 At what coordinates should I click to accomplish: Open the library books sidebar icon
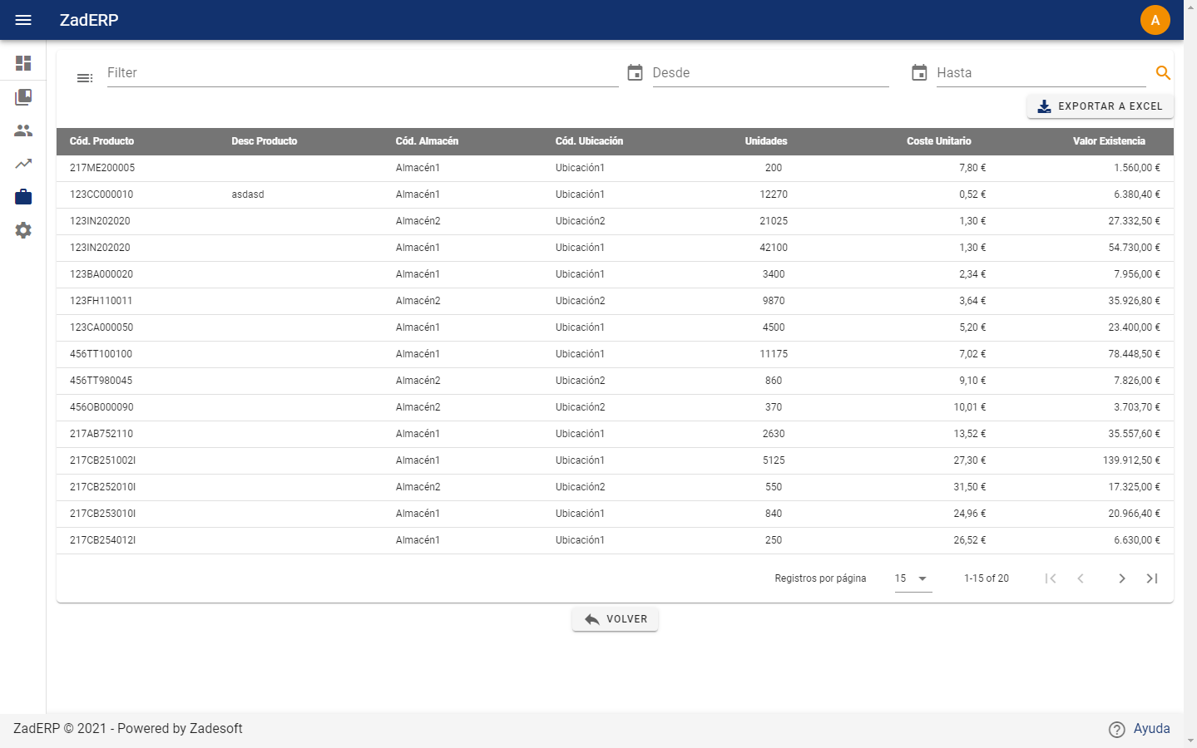tap(23, 97)
